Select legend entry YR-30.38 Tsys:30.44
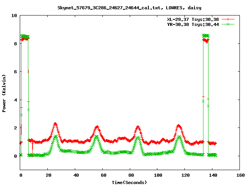 point(193,24)
